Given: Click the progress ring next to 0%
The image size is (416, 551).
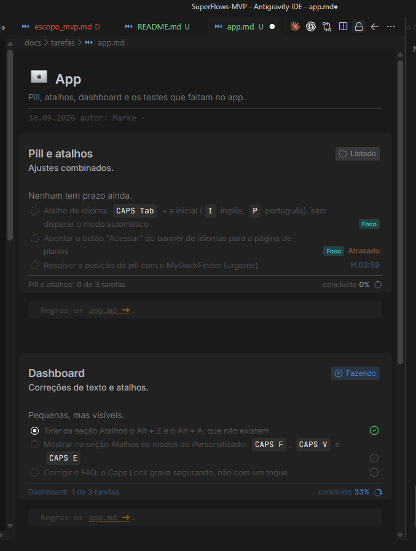Looking at the screenshot, I should pyautogui.click(x=378, y=285).
